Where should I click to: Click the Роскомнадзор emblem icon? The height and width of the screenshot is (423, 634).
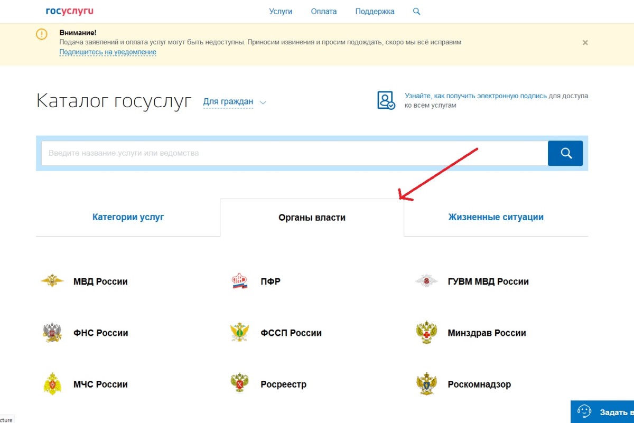(426, 384)
